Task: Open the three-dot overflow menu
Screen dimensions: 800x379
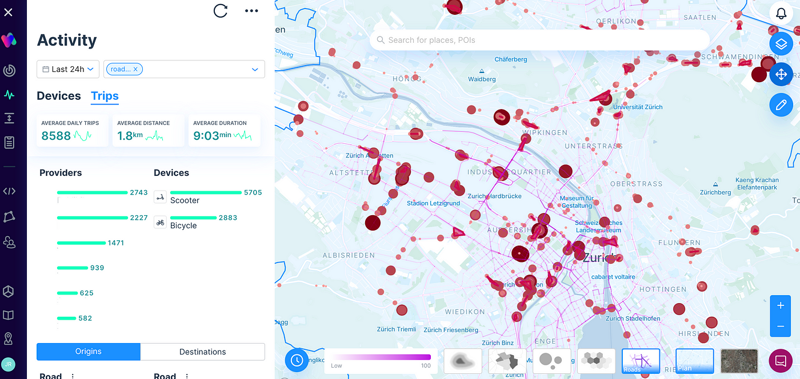Action: [251, 10]
